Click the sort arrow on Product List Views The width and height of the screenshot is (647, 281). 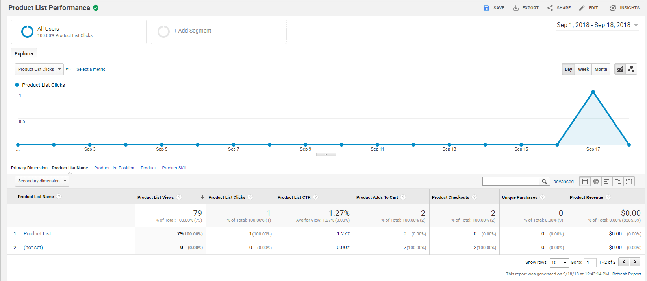point(203,197)
